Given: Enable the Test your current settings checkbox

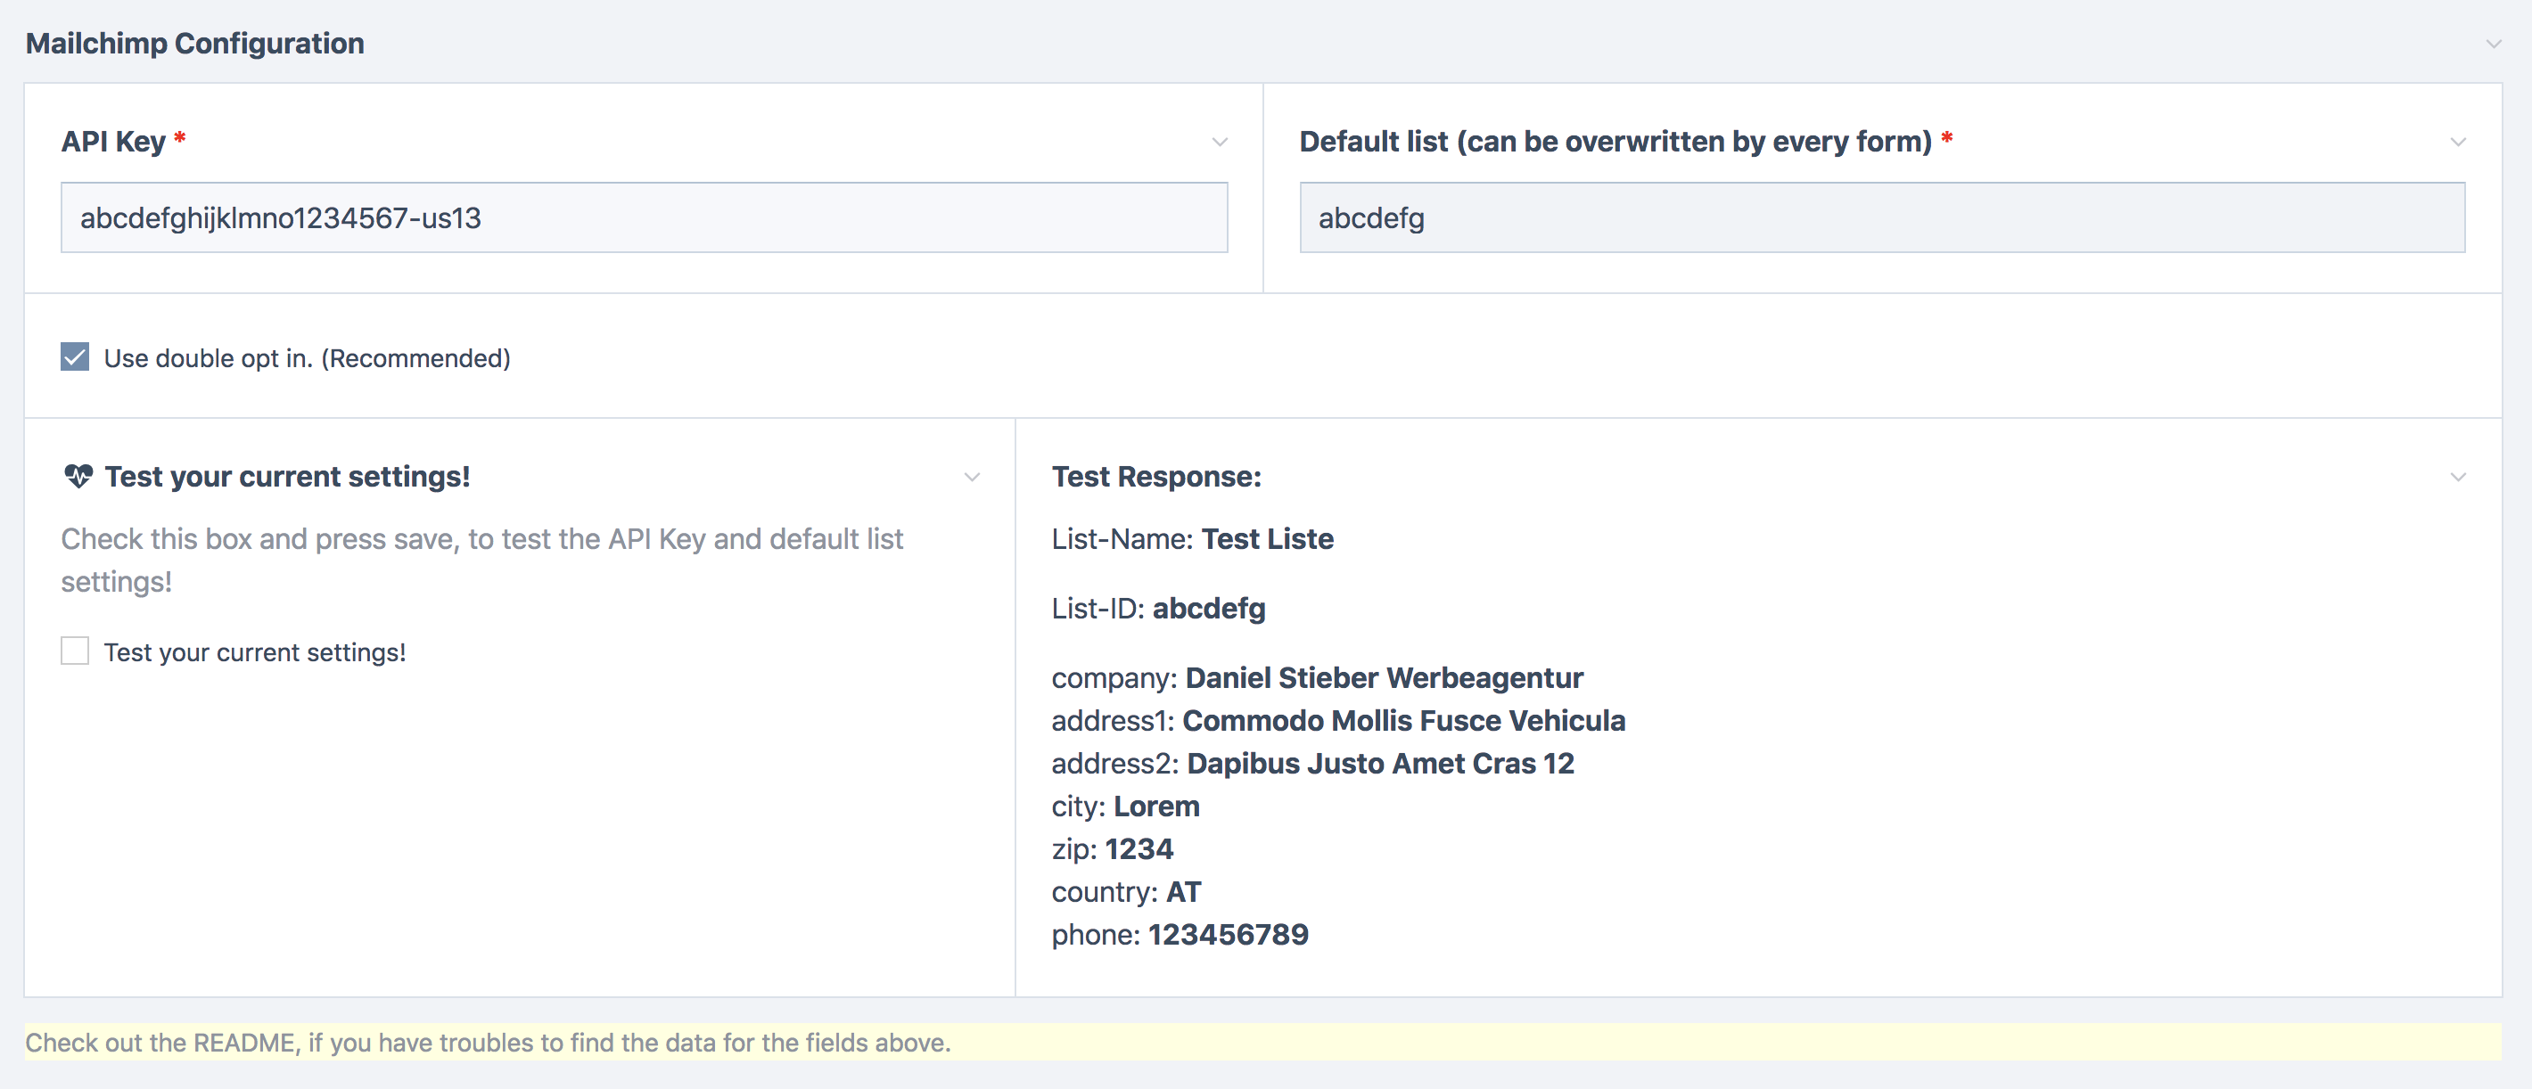Looking at the screenshot, I should [75, 651].
